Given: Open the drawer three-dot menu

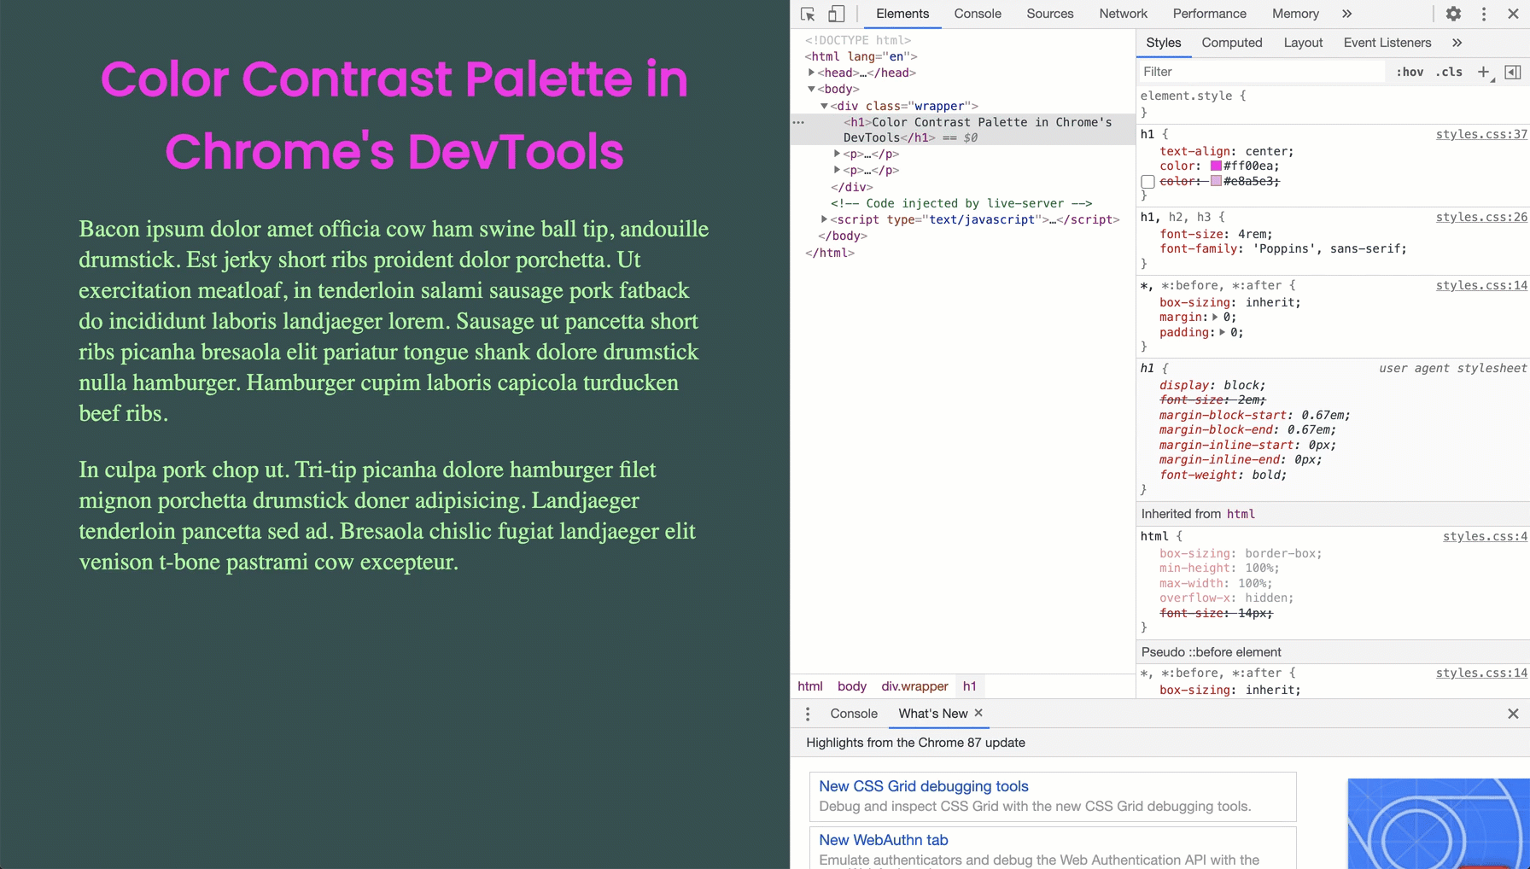Looking at the screenshot, I should [x=808, y=714].
